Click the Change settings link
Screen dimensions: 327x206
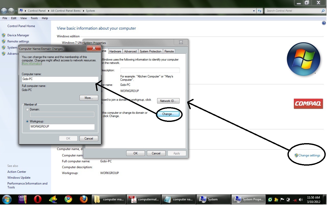click(x=309, y=155)
